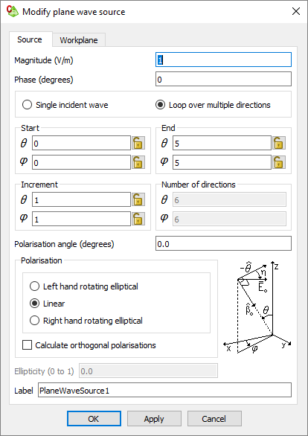Dismiss dialog with the Cancel button

click(x=214, y=418)
